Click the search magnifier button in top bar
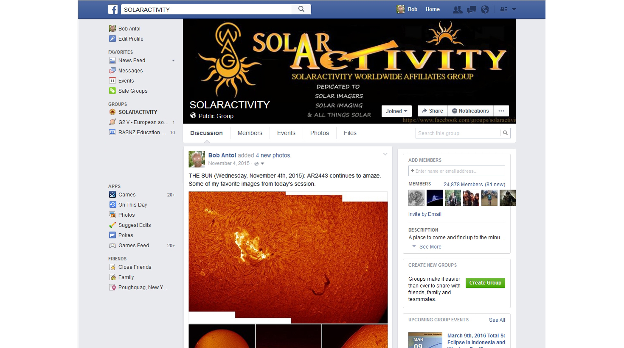The height and width of the screenshot is (348, 624). (x=301, y=9)
